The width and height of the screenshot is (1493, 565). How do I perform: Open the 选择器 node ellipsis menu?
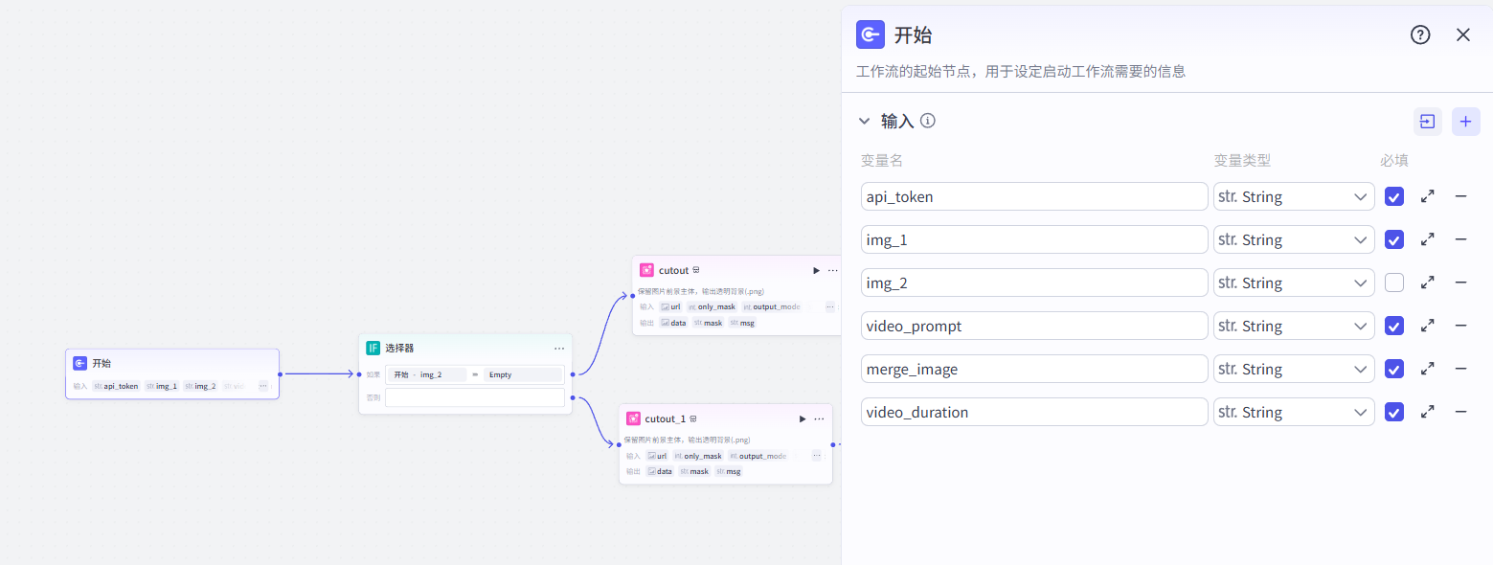pyautogui.click(x=559, y=349)
